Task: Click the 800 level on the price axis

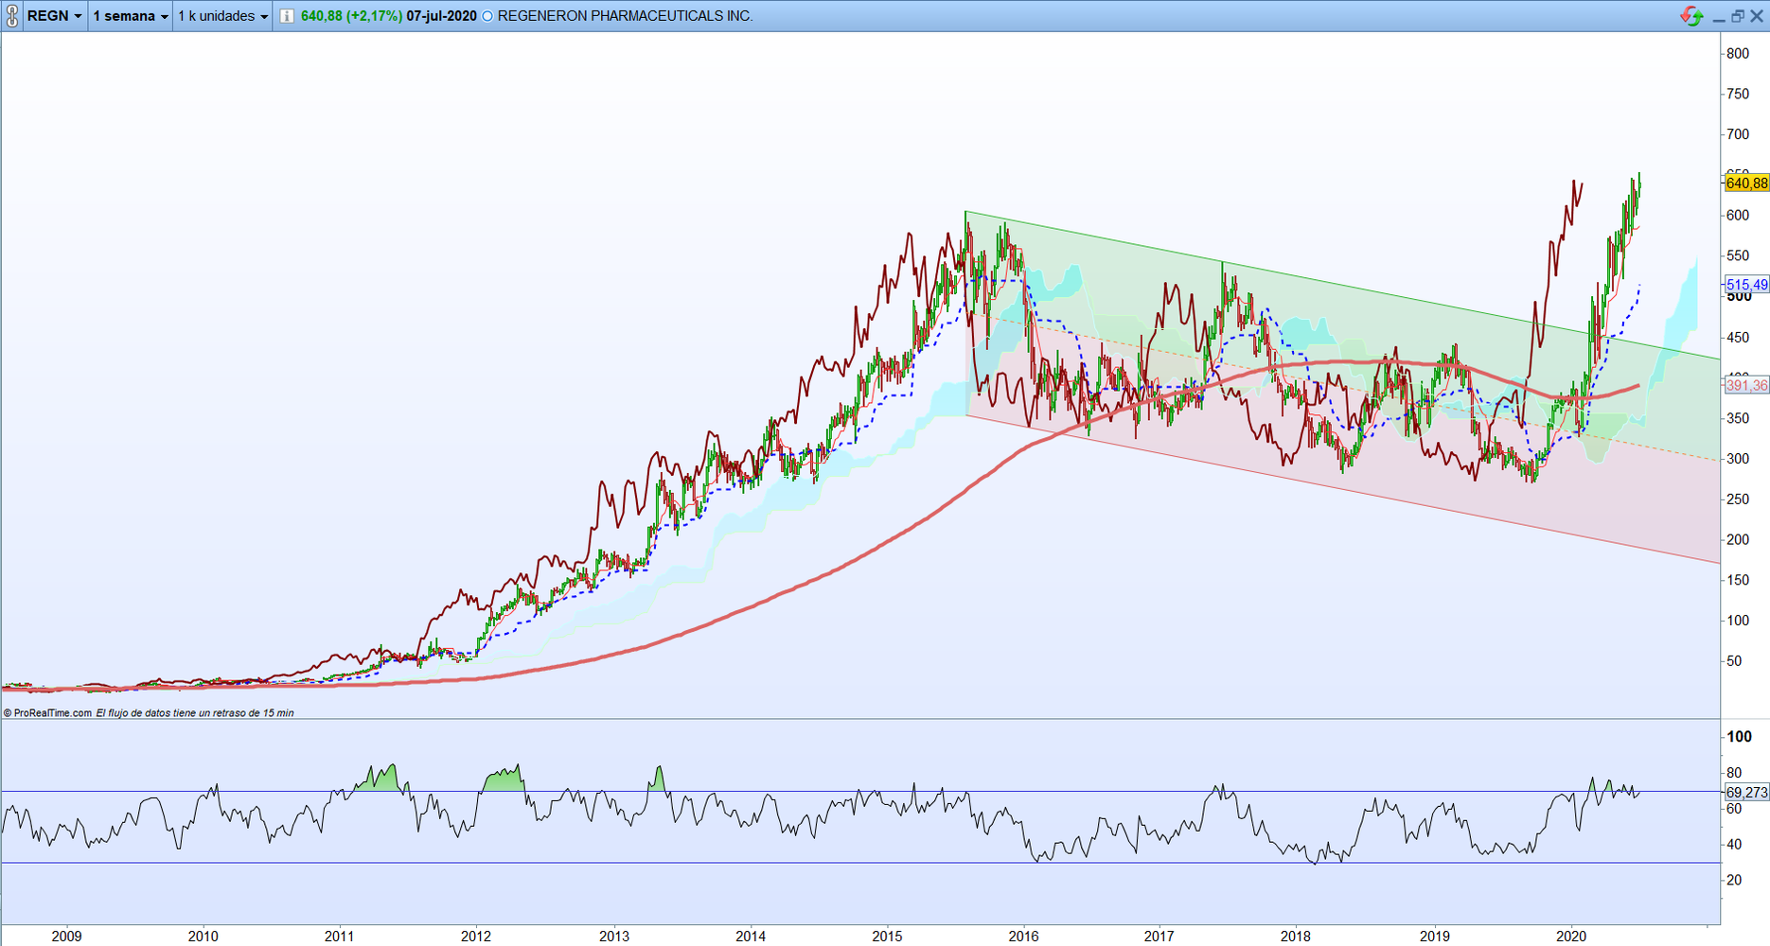Action: tap(1738, 54)
